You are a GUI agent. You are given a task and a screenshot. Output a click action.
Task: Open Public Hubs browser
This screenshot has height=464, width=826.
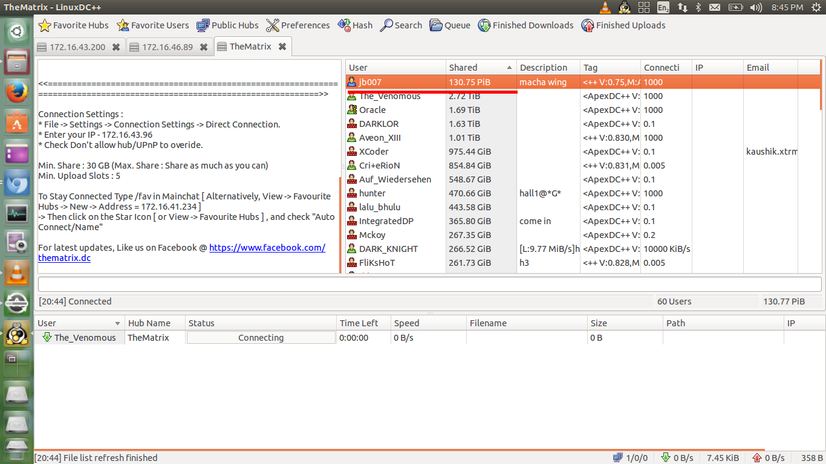pyautogui.click(x=229, y=25)
